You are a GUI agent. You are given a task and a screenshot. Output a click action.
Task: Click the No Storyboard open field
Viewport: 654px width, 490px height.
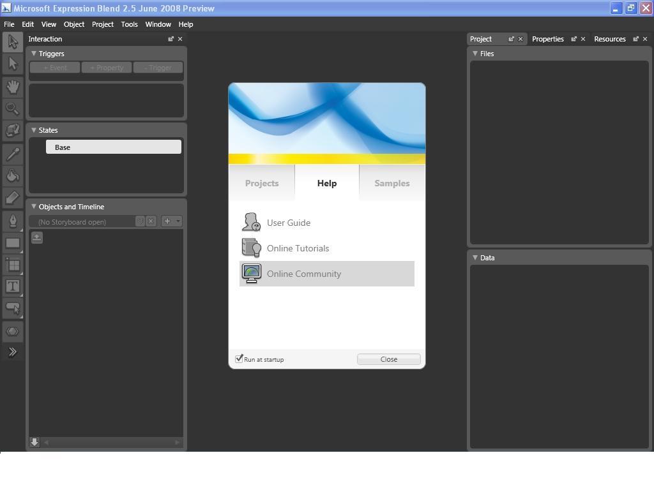[x=82, y=221]
